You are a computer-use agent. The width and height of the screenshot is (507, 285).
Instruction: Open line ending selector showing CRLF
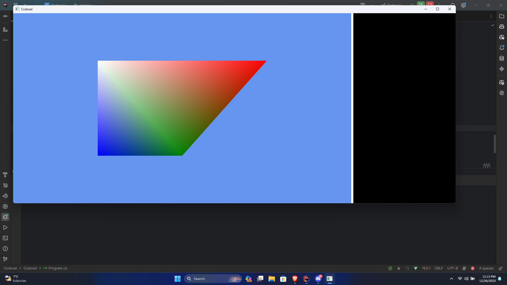point(438,268)
